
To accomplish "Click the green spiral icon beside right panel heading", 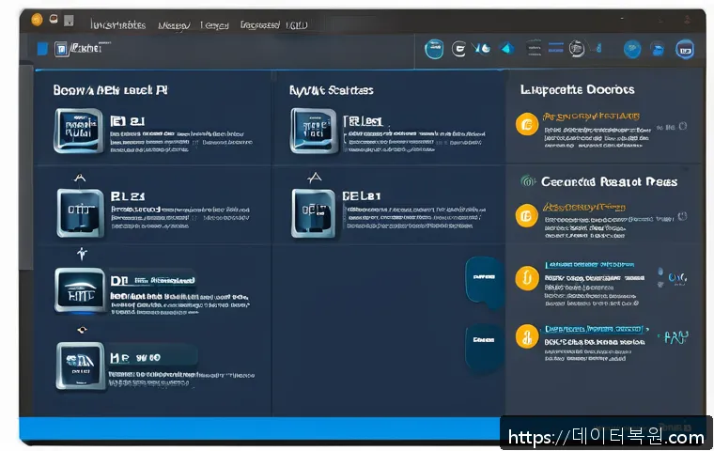I will click(527, 181).
